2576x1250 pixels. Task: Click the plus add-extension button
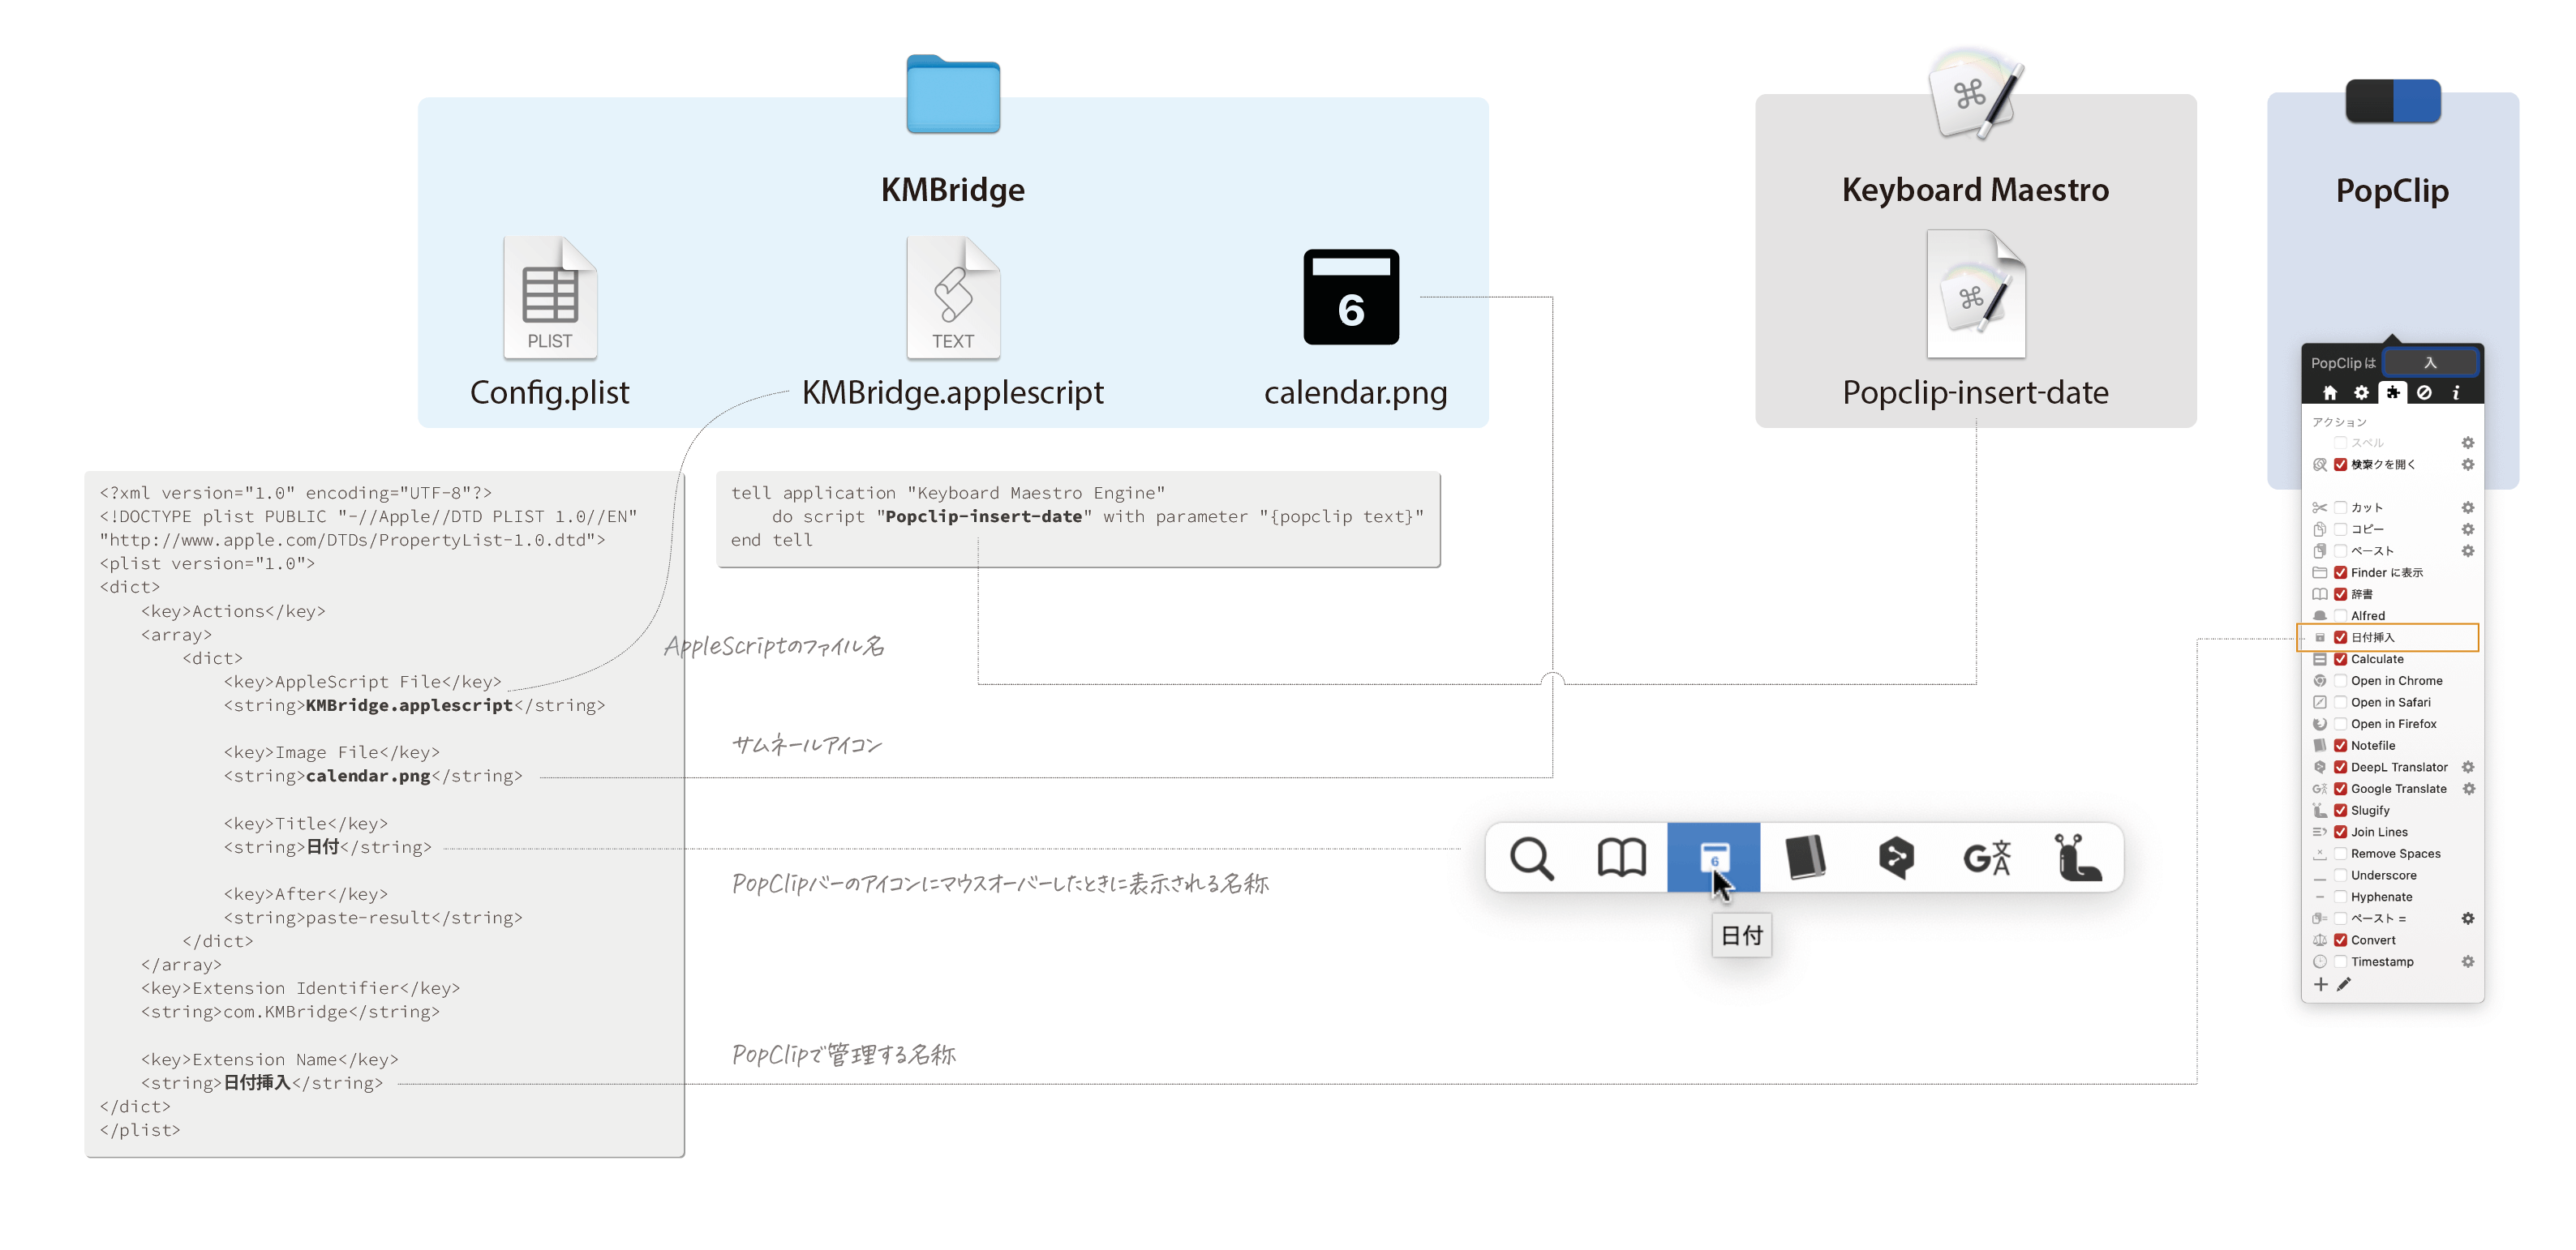[2320, 985]
